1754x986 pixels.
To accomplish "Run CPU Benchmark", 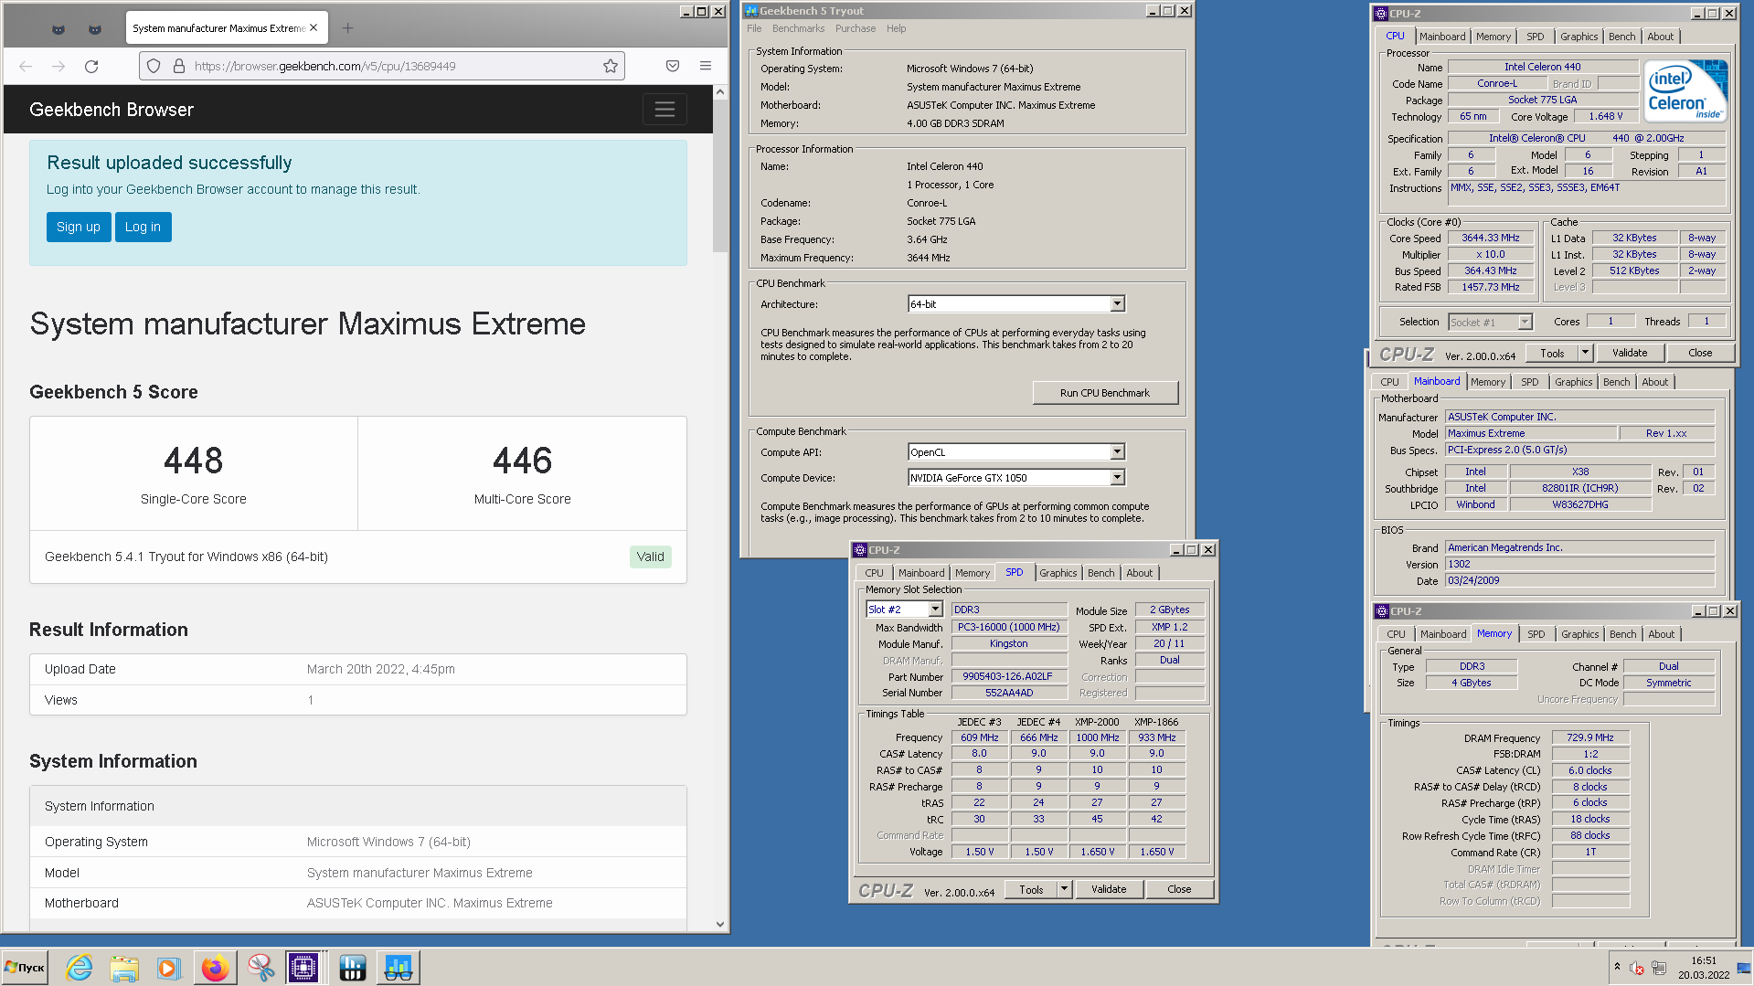I will [x=1105, y=393].
